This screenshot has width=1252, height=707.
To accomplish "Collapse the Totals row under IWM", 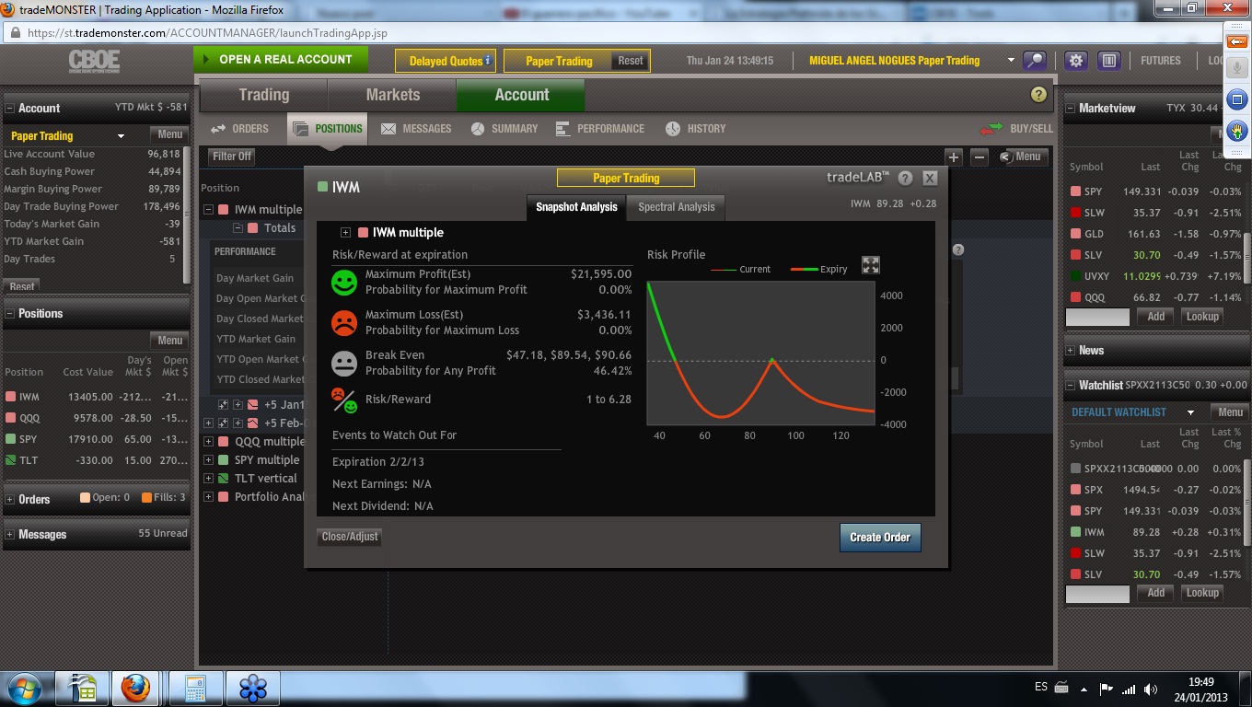I will (238, 228).
